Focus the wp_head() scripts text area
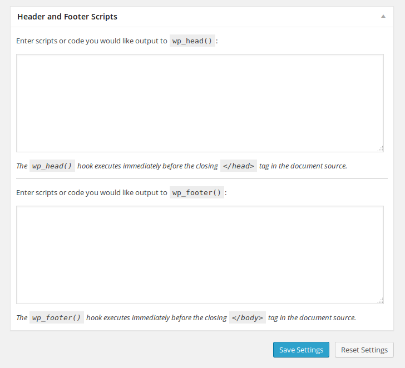The height and width of the screenshot is (368, 405). coord(200,103)
